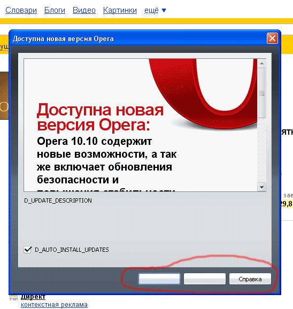Open the Картинки link
Viewport: 293px width, 309px height.
pos(120,10)
